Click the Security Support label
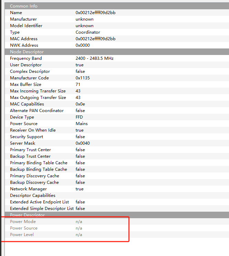This screenshot has width=229, height=256. 26,137
